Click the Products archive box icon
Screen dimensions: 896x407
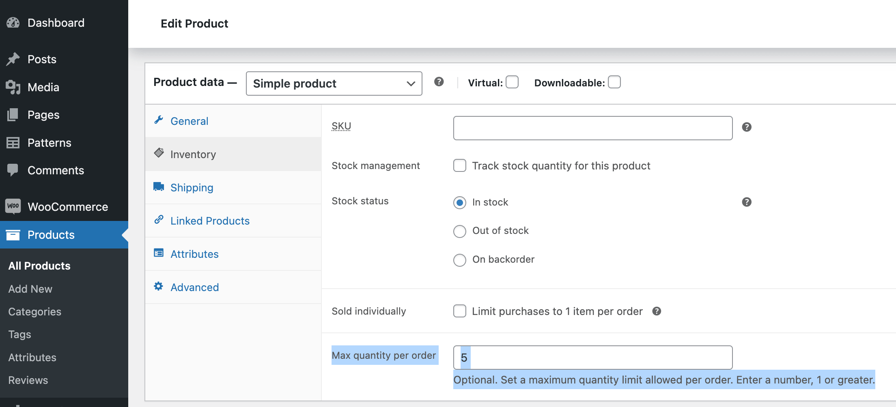pyautogui.click(x=13, y=235)
